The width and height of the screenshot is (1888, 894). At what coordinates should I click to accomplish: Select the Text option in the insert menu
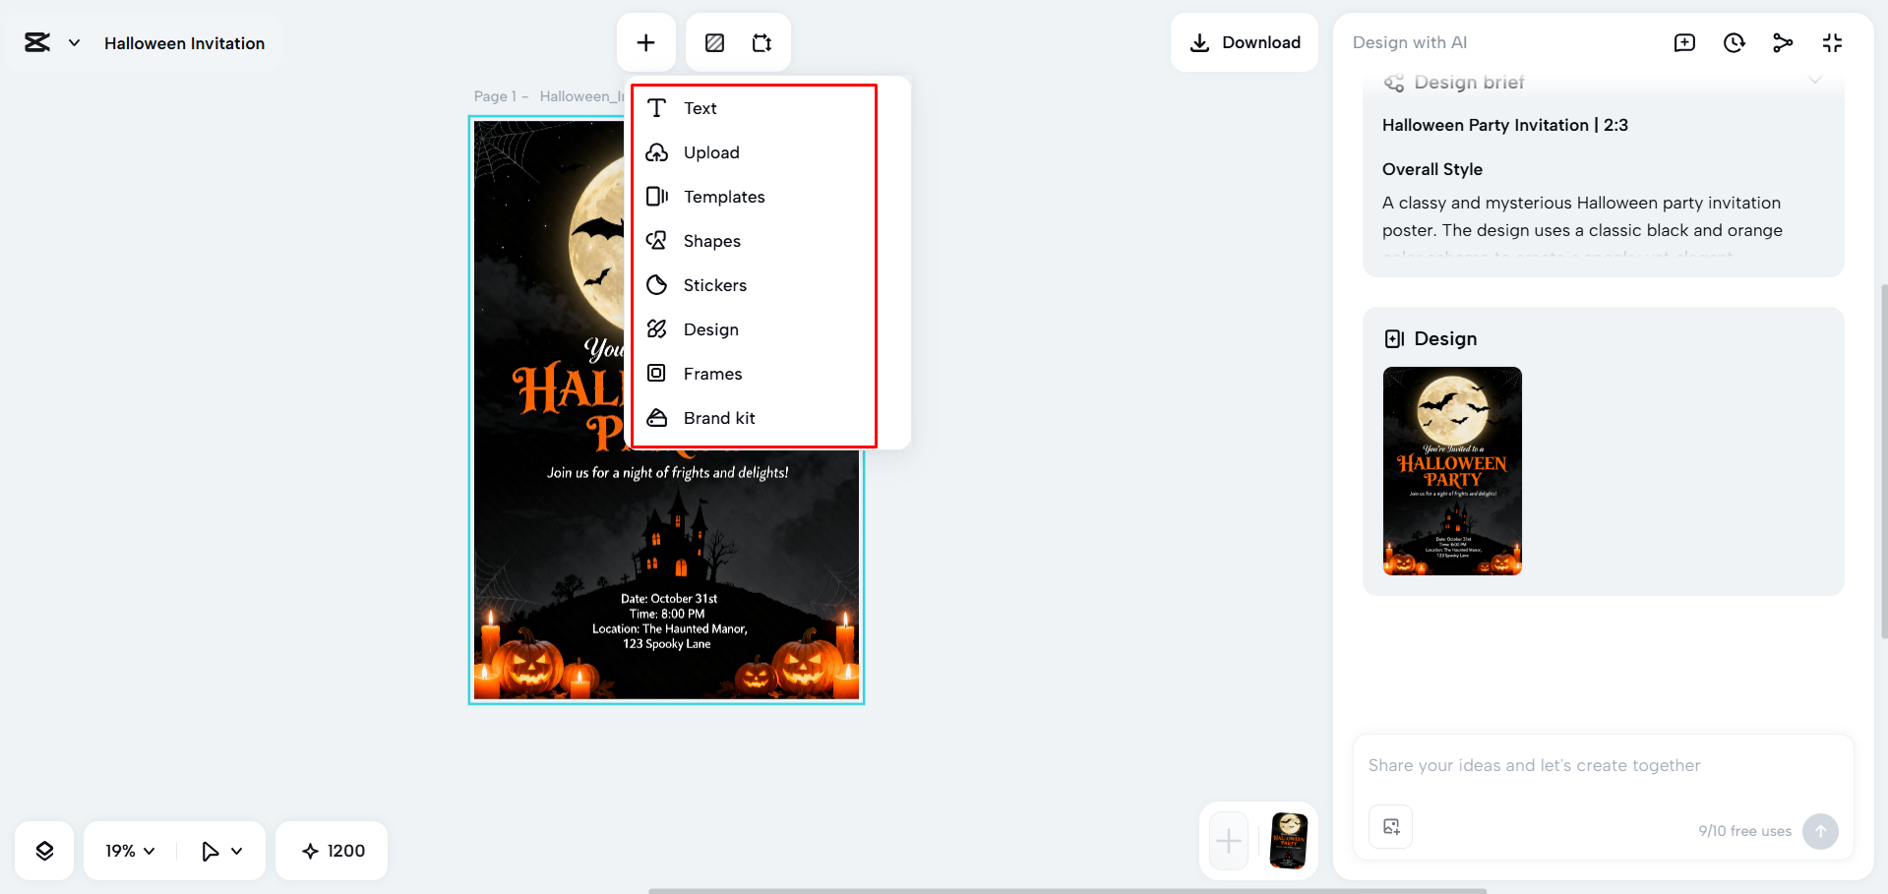pos(700,108)
